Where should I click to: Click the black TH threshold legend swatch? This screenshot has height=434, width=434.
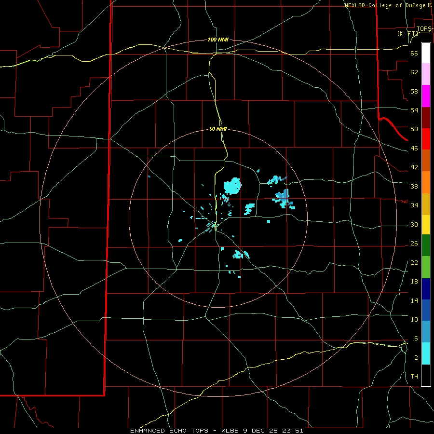pyautogui.click(x=426, y=375)
